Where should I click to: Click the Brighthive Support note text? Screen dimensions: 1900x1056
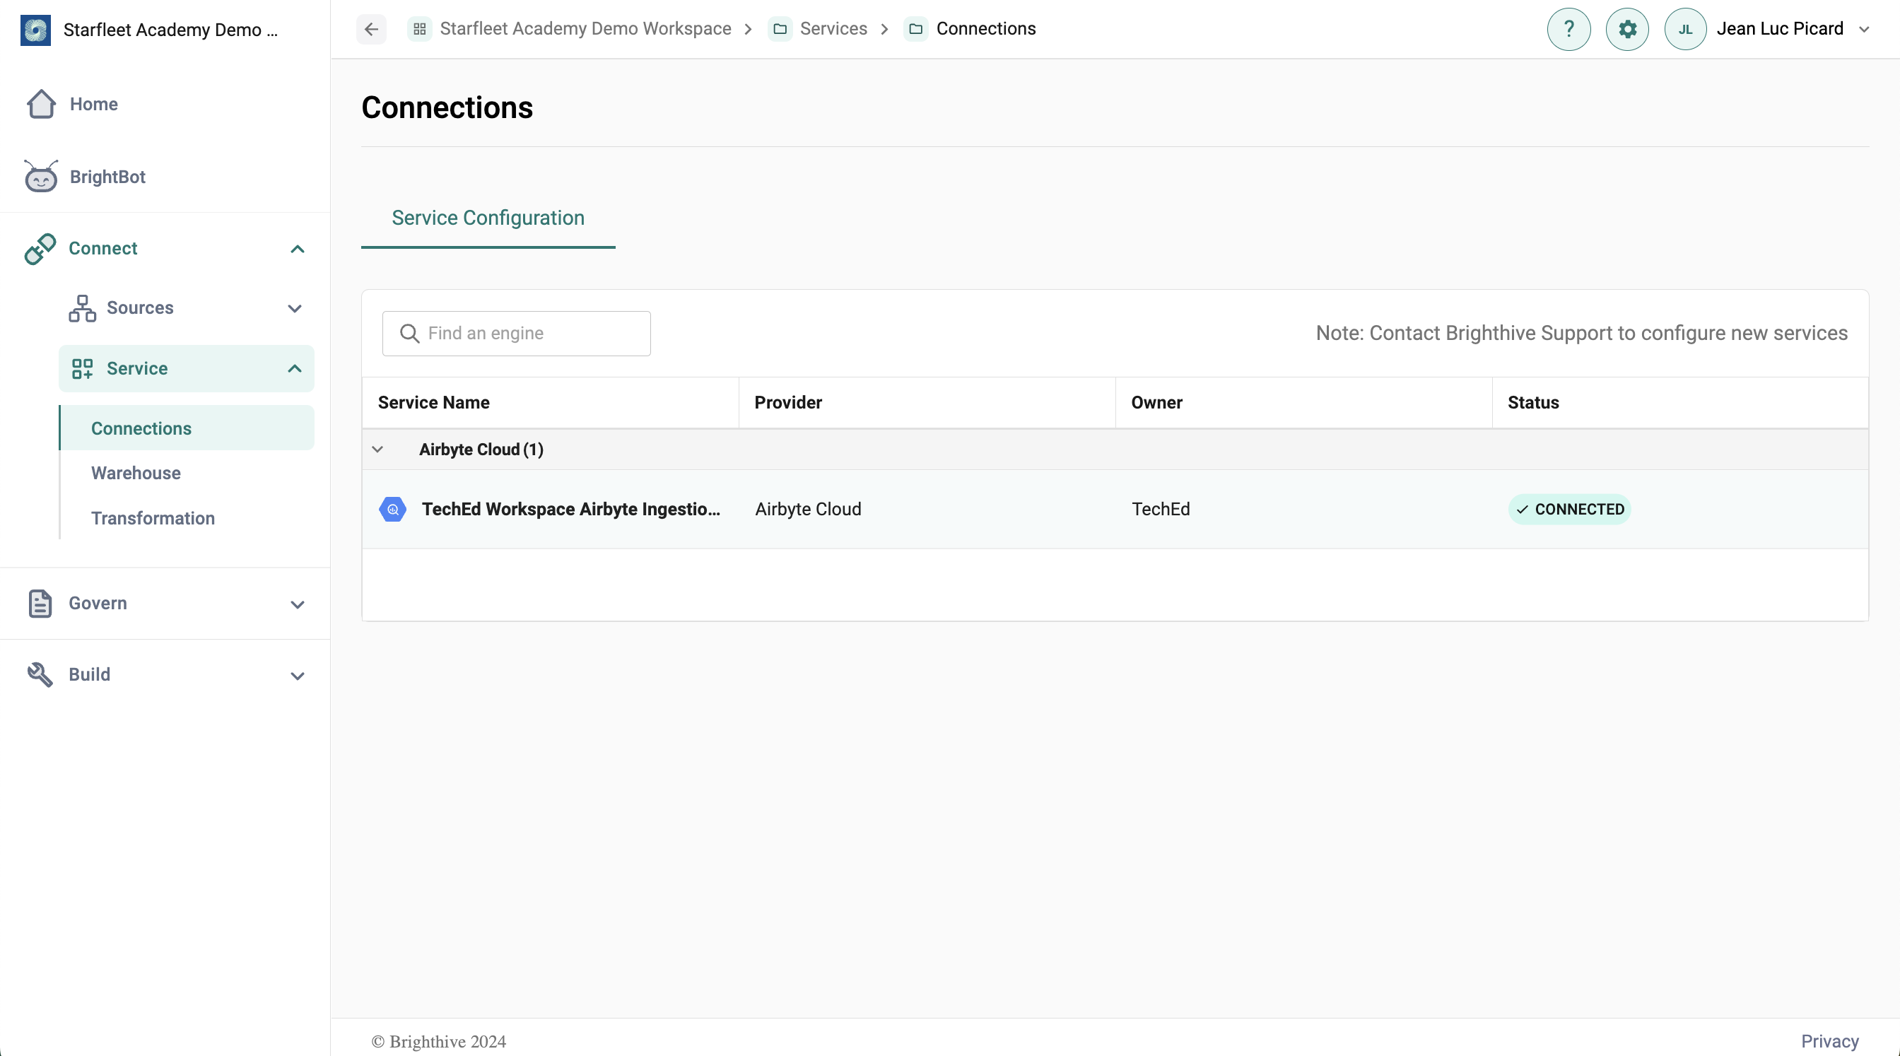(x=1582, y=334)
